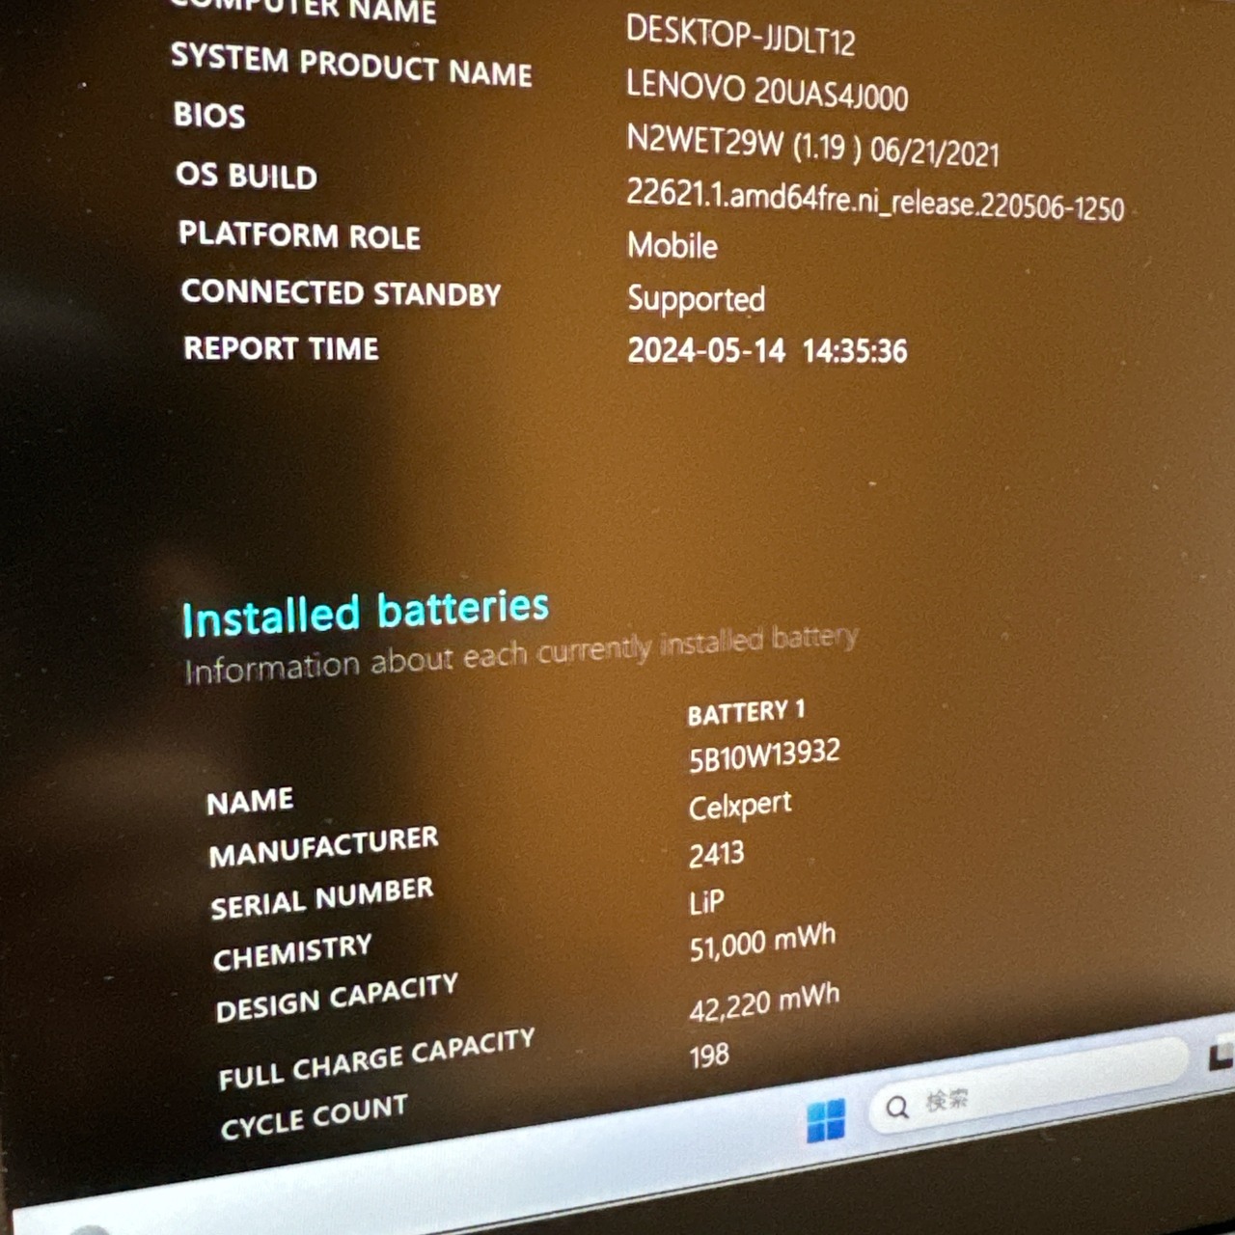Select the chemistry value 'LiP'

[x=706, y=902]
